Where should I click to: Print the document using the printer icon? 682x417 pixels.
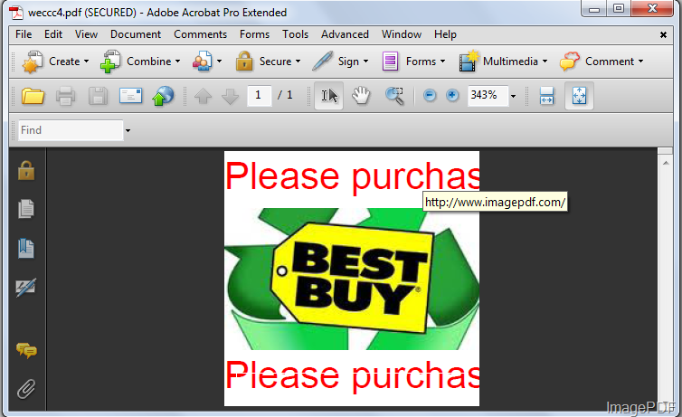tap(65, 96)
